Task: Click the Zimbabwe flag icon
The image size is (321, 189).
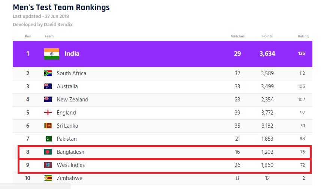Action: tap(48, 178)
